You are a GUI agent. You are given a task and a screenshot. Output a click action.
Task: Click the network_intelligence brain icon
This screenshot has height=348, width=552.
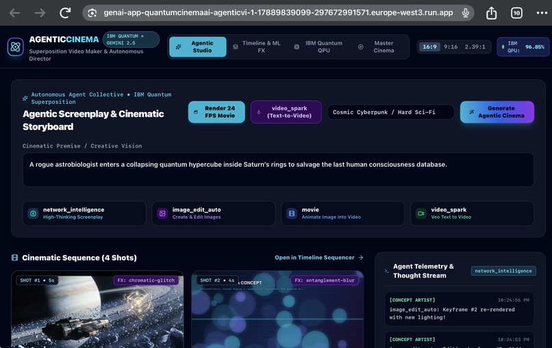[33, 213]
